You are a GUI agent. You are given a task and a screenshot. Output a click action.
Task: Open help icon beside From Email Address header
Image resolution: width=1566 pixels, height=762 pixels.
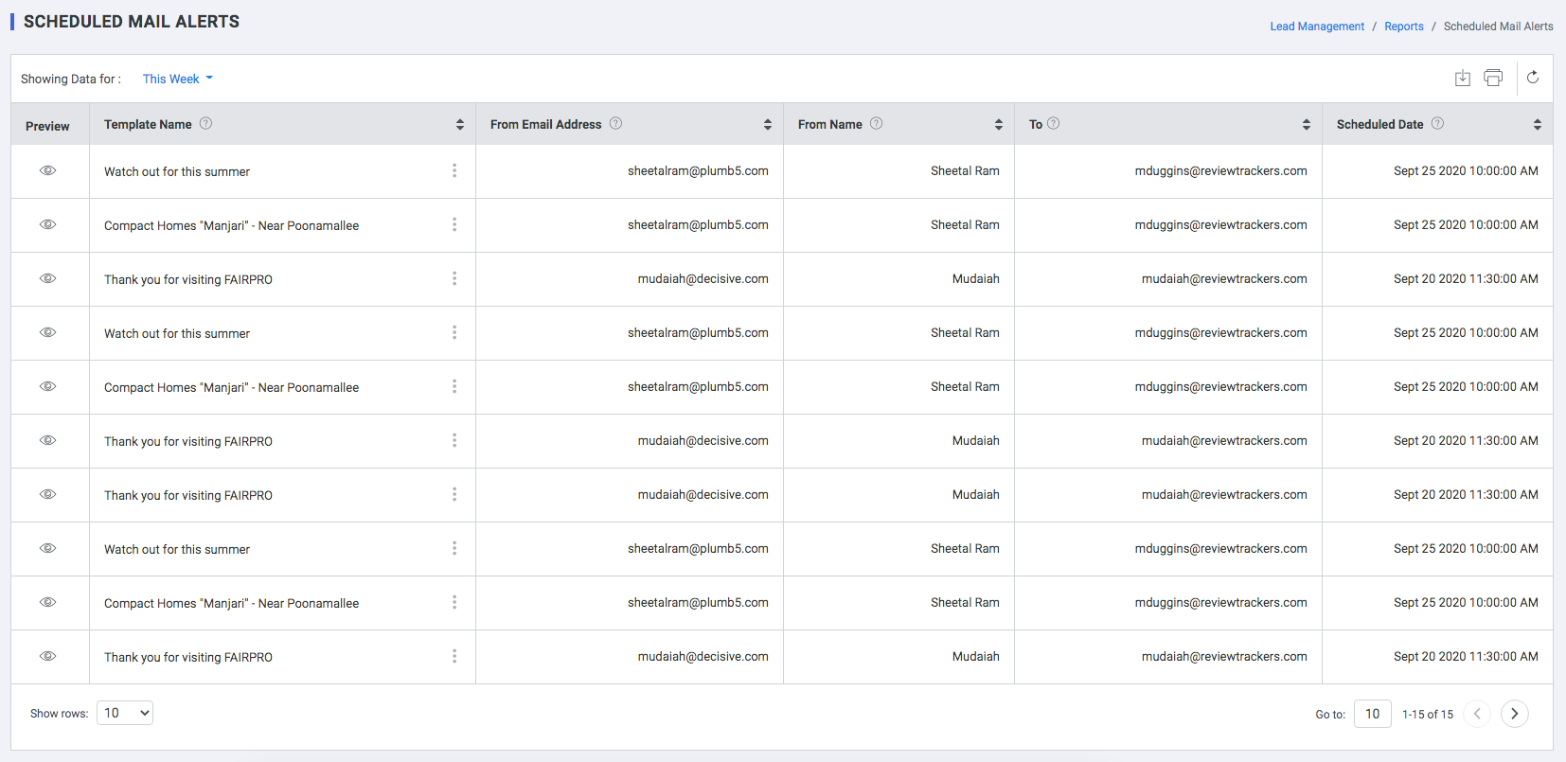(615, 123)
